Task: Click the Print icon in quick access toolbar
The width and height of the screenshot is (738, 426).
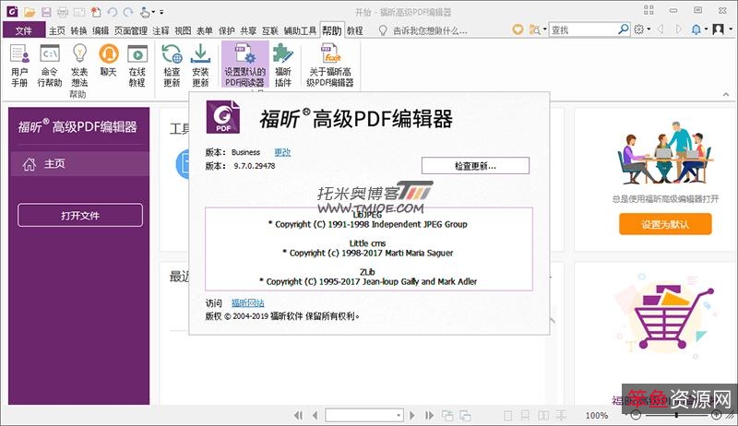Action: click(63, 12)
